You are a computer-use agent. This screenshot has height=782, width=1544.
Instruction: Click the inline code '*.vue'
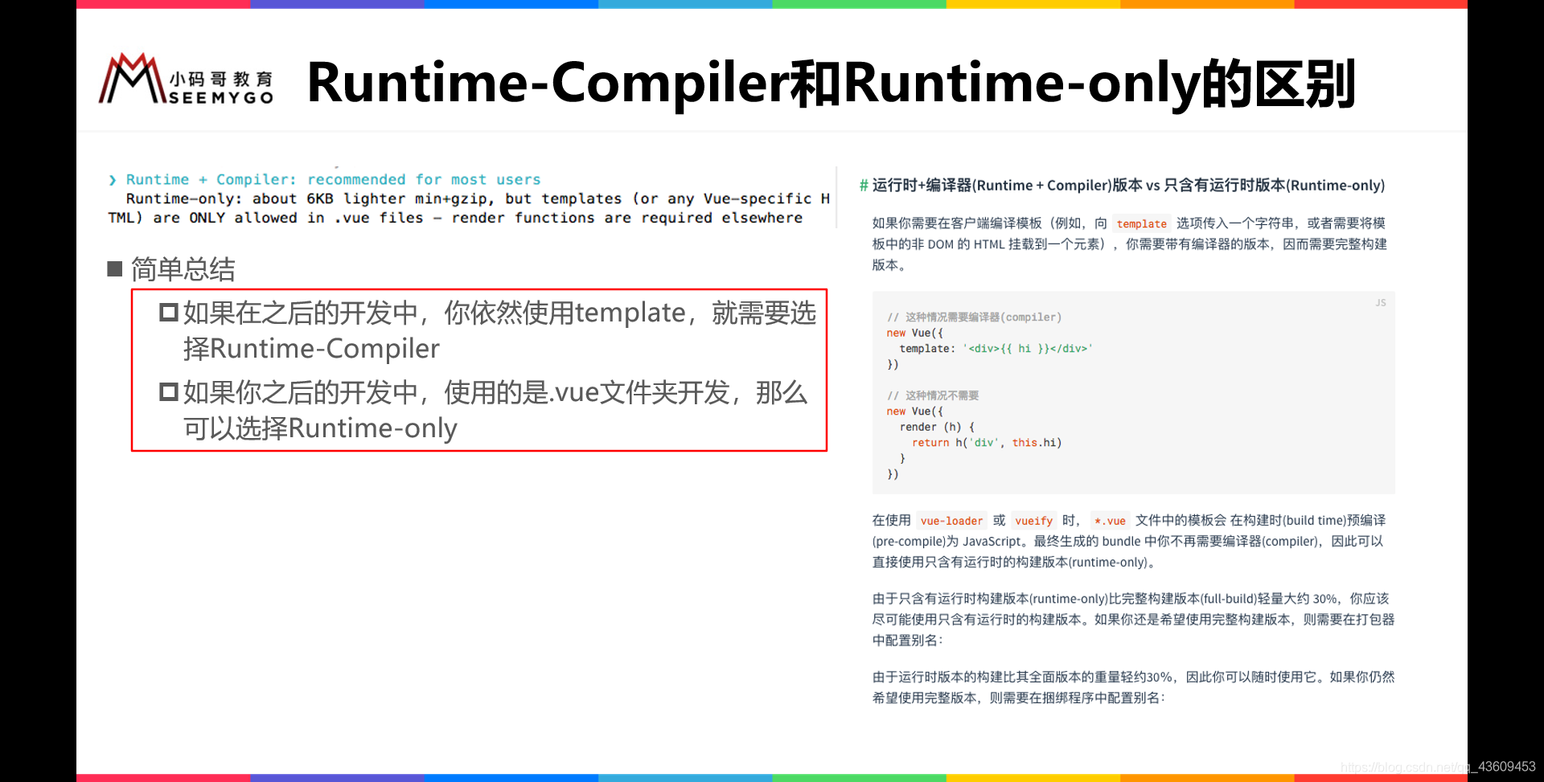(x=1110, y=521)
